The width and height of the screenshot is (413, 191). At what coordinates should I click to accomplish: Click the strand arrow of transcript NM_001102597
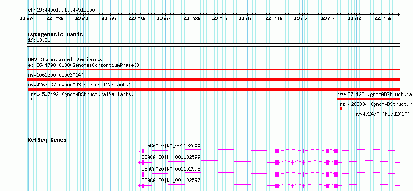(140, 186)
